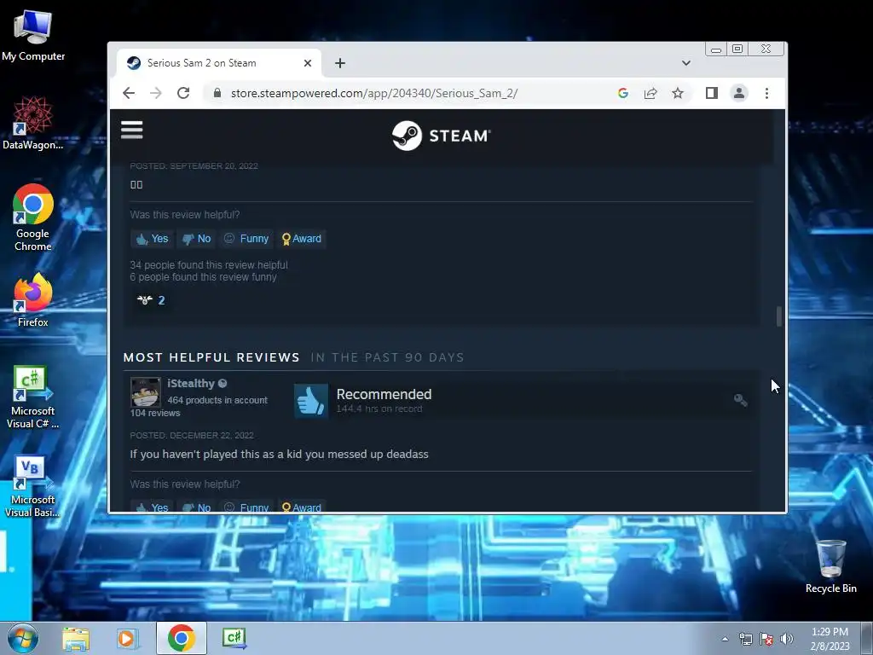Give an Award to iStealthy's review
This screenshot has height=655, width=873.
click(301, 507)
